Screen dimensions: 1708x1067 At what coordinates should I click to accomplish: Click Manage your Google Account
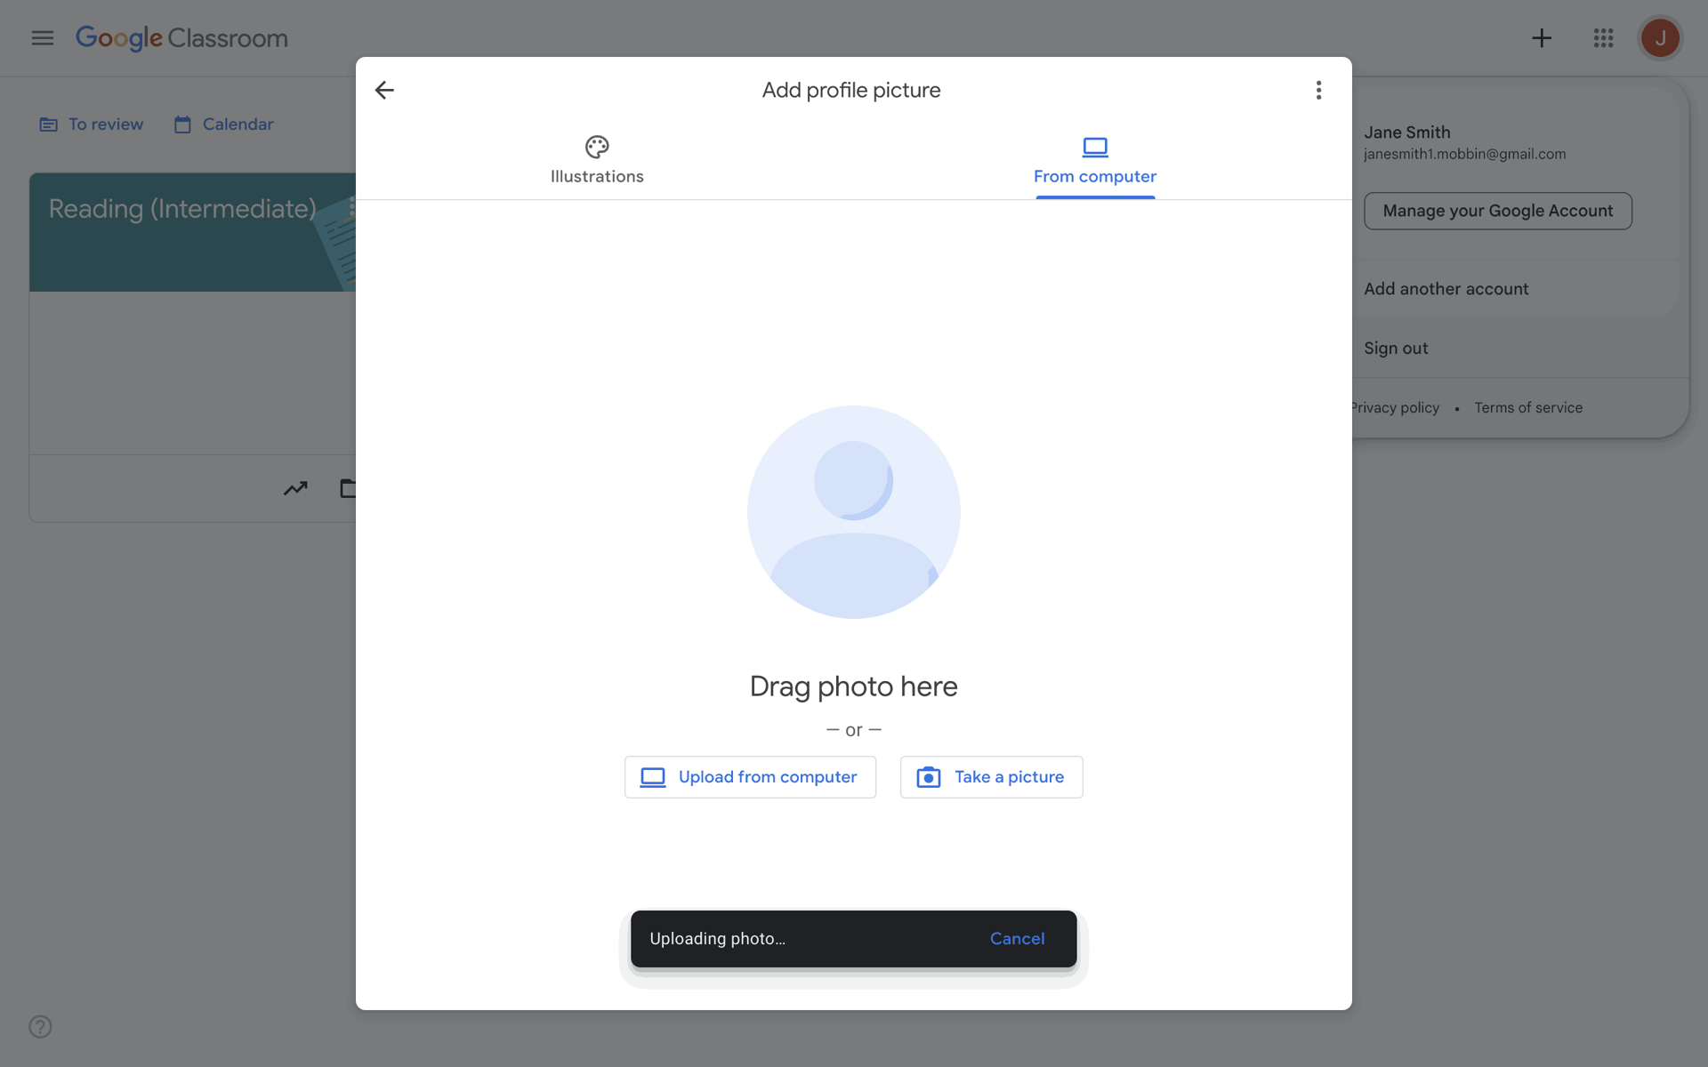point(1498,211)
